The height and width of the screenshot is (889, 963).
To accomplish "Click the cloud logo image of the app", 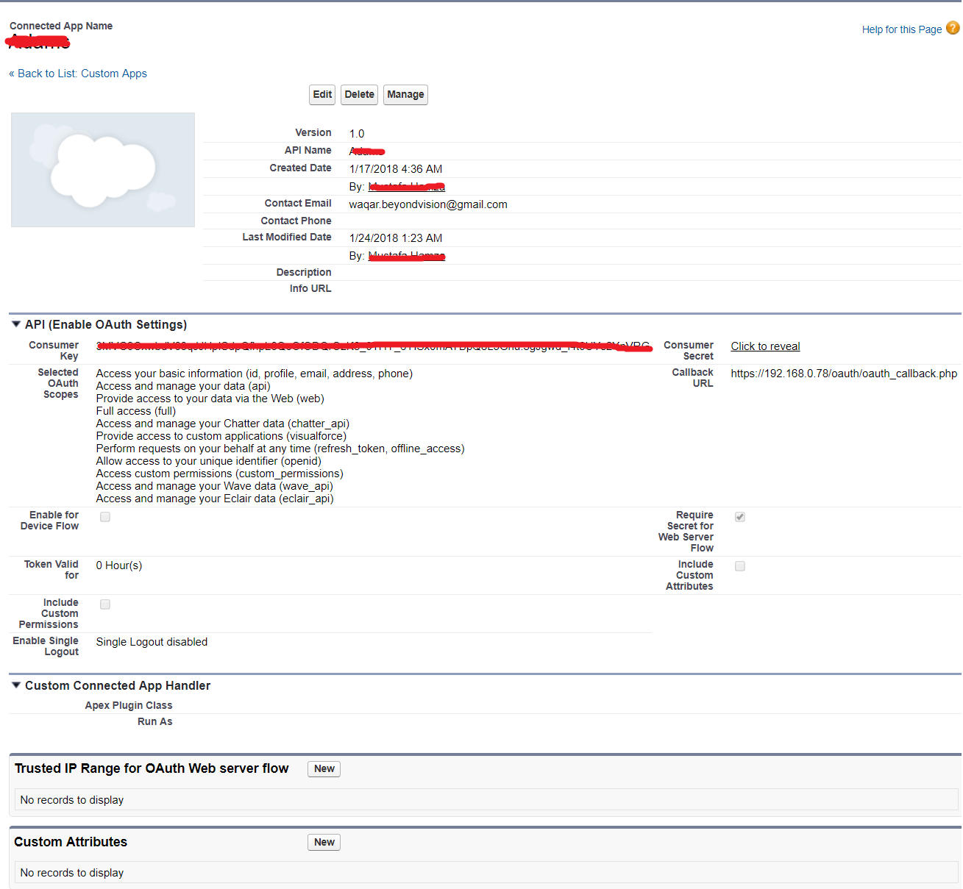I will (103, 170).
